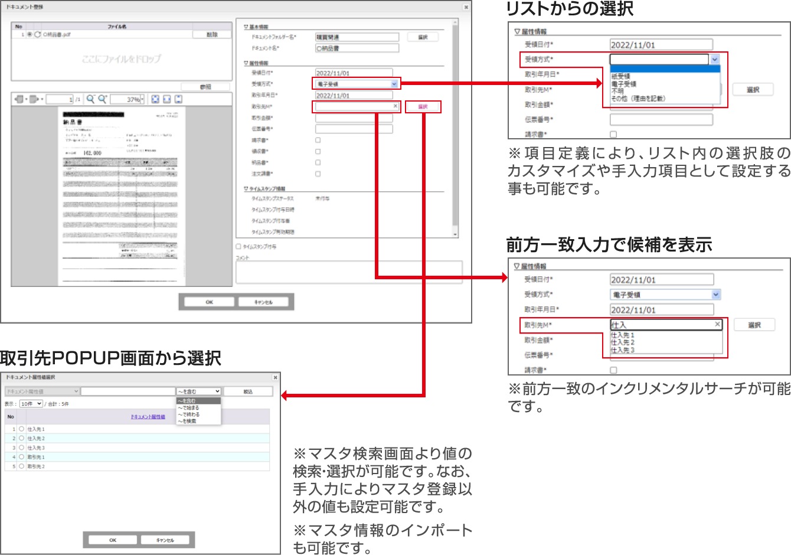This screenshot has height=555, width=791.
Task: Zoom in using the plus magnifier icon
Action: [x=103, y=97]
